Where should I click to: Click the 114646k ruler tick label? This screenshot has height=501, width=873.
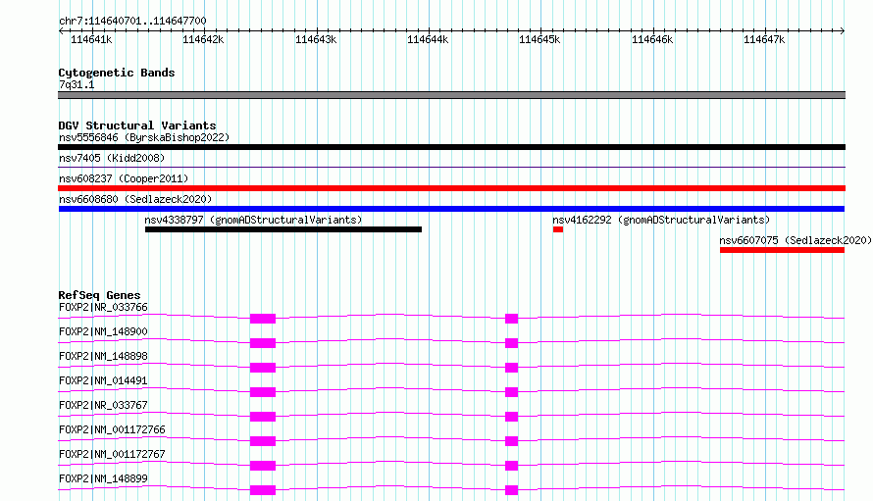pos(652,39)
